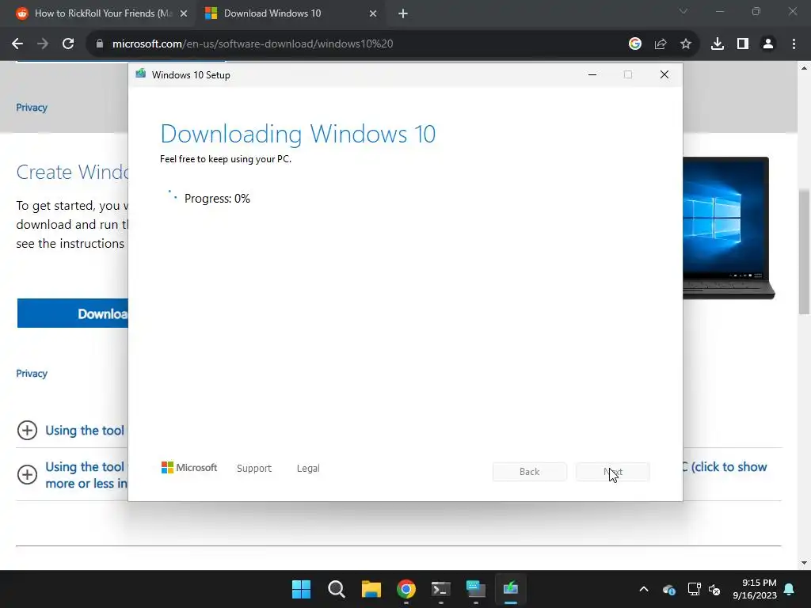This screenshot has height=608, width=811.
Task: Bookmark this page with star icon
Action: [686, 44]
